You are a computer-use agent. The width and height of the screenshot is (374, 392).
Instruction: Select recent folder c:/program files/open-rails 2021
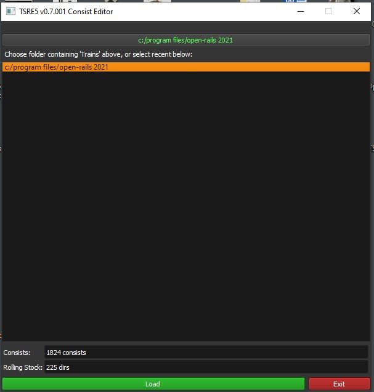[56, 67]
